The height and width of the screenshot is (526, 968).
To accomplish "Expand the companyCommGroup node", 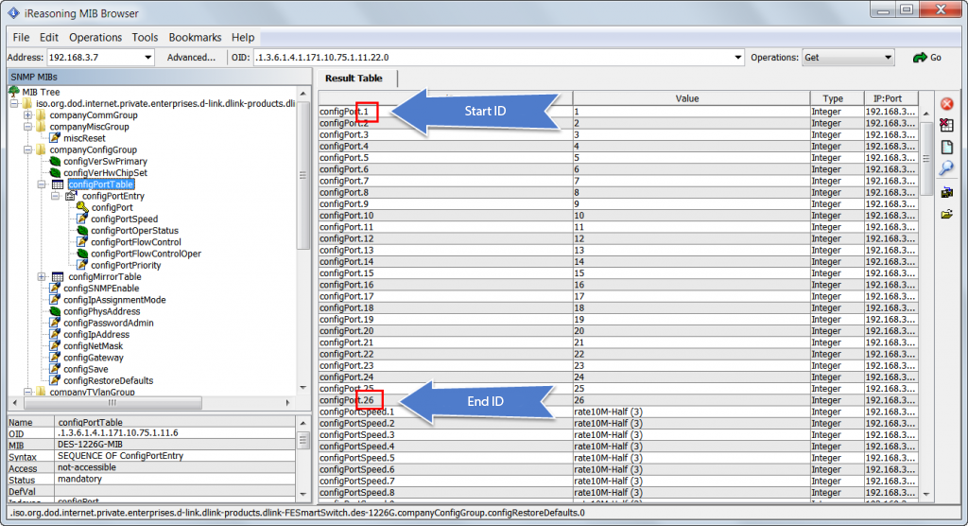I will [x=27, y=115].
